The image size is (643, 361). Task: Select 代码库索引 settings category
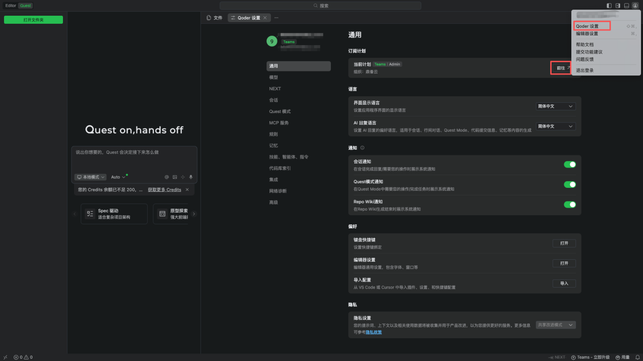298,168
